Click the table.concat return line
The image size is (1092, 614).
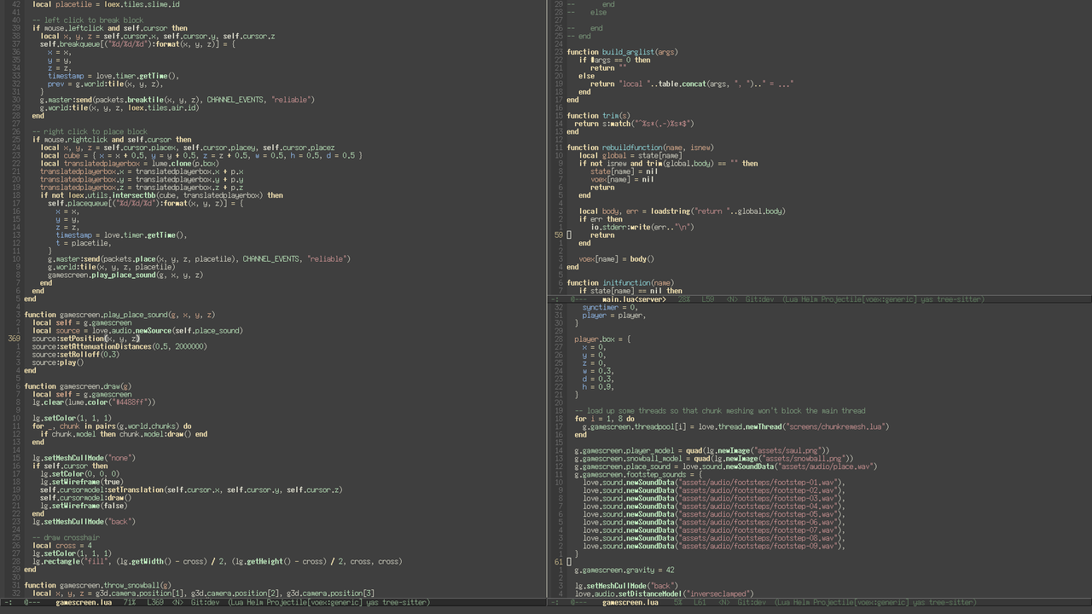tap(692, 84)
